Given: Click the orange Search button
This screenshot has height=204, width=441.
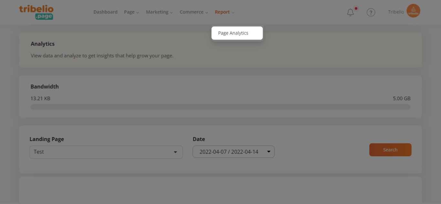Looking at the screenshot, I should (390, 150).
